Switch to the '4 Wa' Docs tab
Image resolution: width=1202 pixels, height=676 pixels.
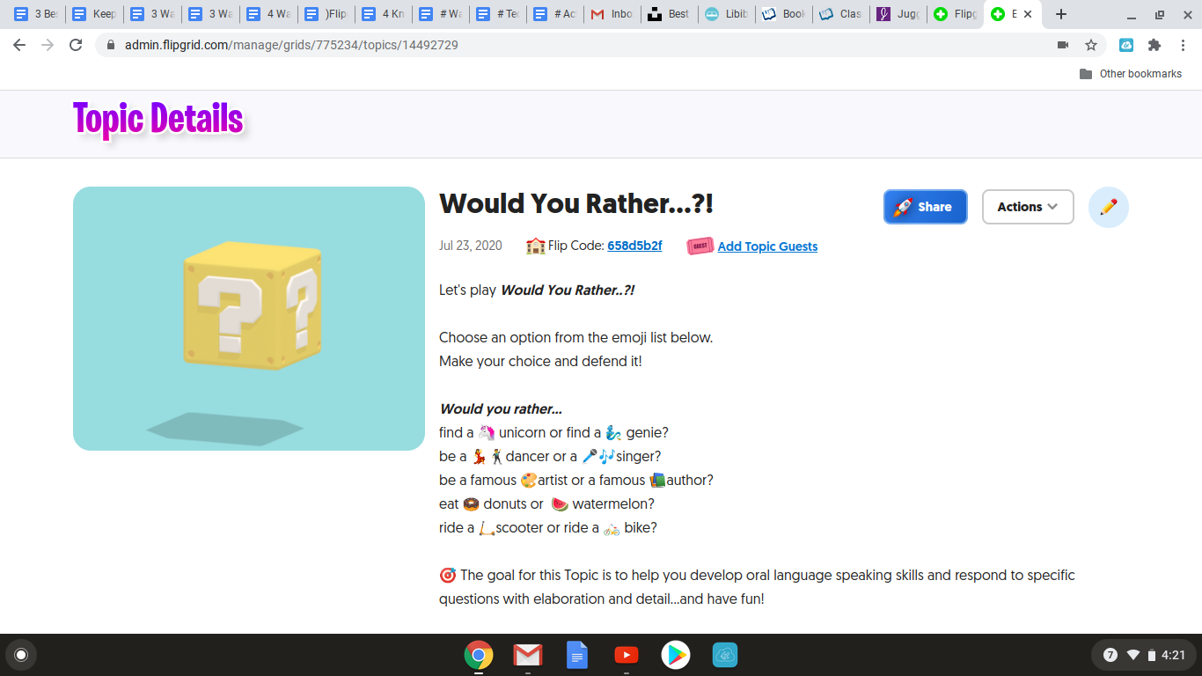[268, 14]
